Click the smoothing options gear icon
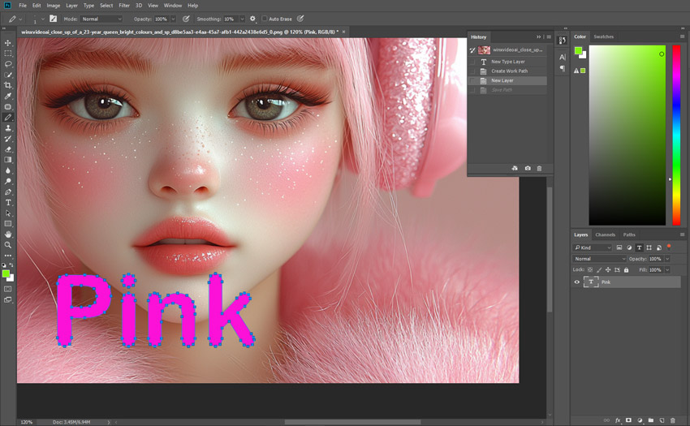Screen dimensions: 690x426 (x=252, y=19)
